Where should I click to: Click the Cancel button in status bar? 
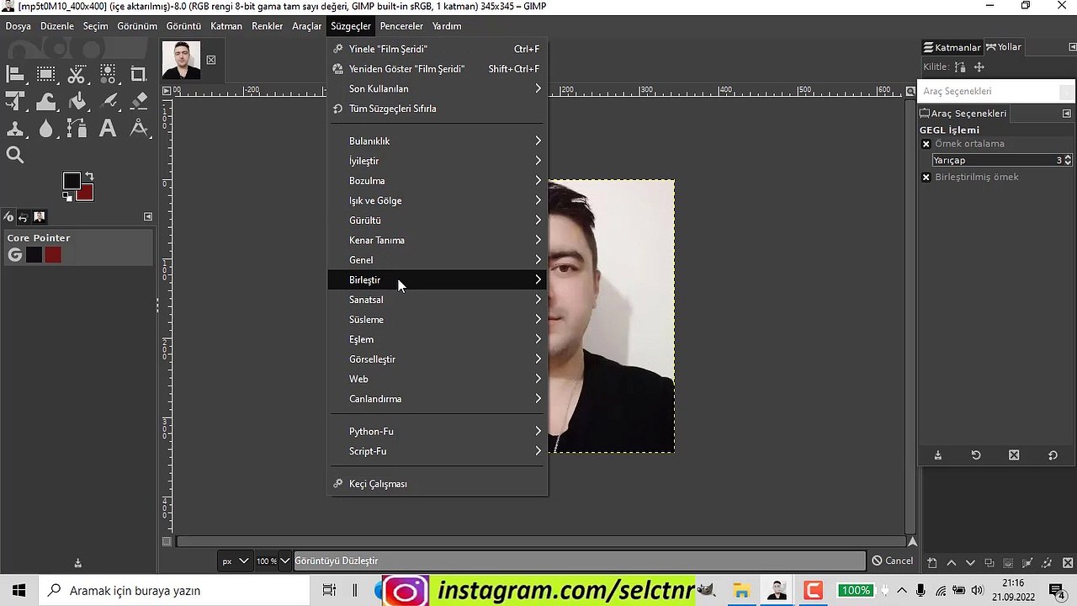pos(893,561)
